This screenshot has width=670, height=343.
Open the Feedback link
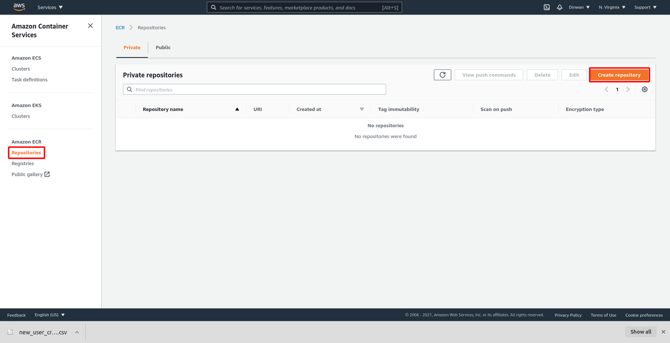(x=16, y=315)
